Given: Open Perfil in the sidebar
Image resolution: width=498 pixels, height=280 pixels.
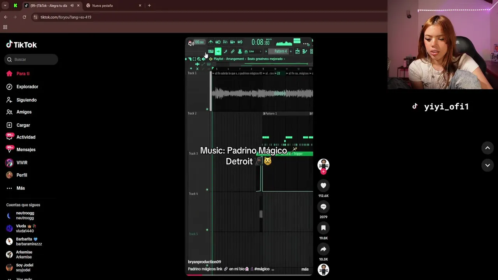Looking at the screenshot, I should [x=17, y=175].
